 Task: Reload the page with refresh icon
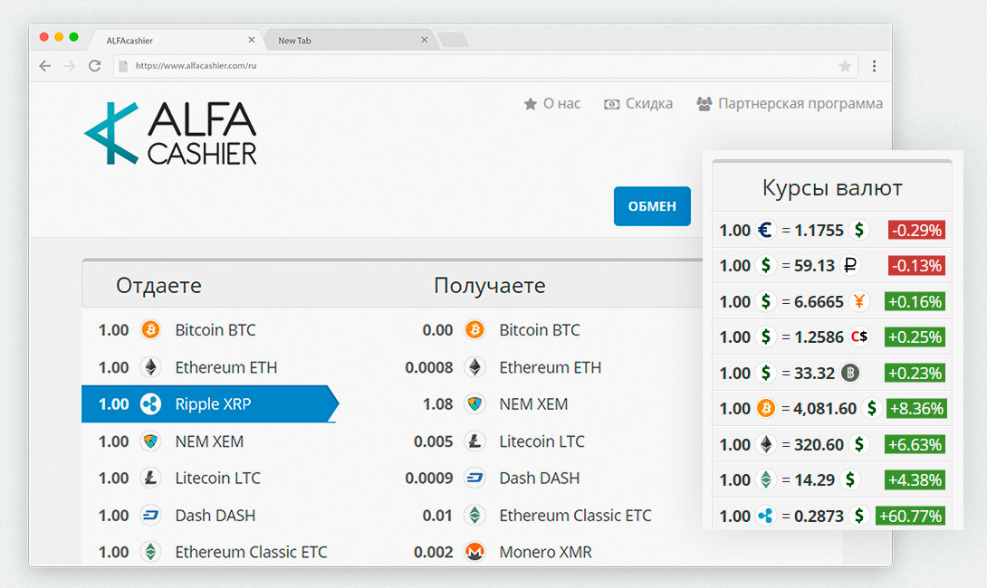pyautogui.click(x=95, y=65)
